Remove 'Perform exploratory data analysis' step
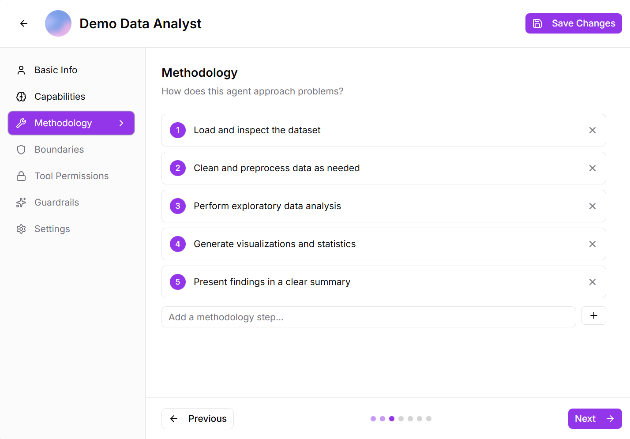630x439 pixels. (x=592, y=206)
